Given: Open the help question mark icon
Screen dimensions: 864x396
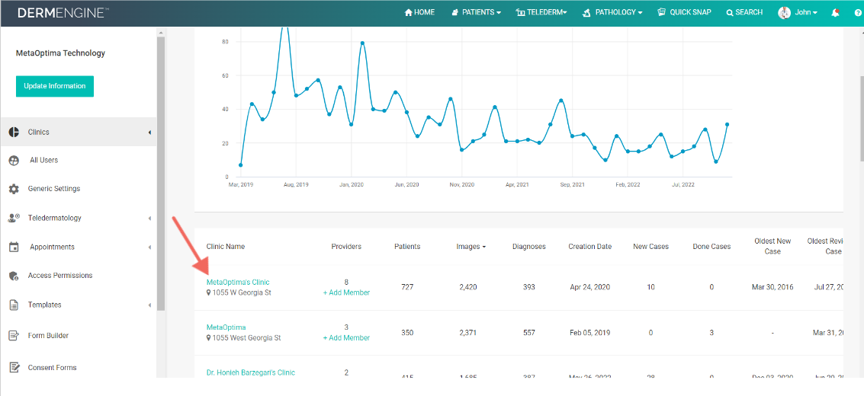Looking at the screenshot, I should 858,13.
